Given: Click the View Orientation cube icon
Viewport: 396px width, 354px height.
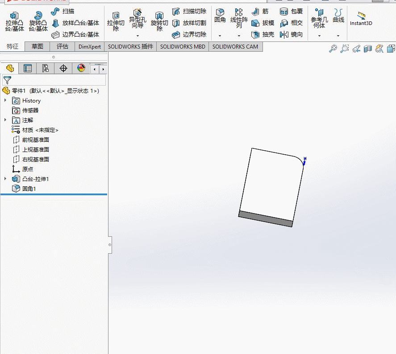Looking at the screenshot, I should (x=391, y=49).
